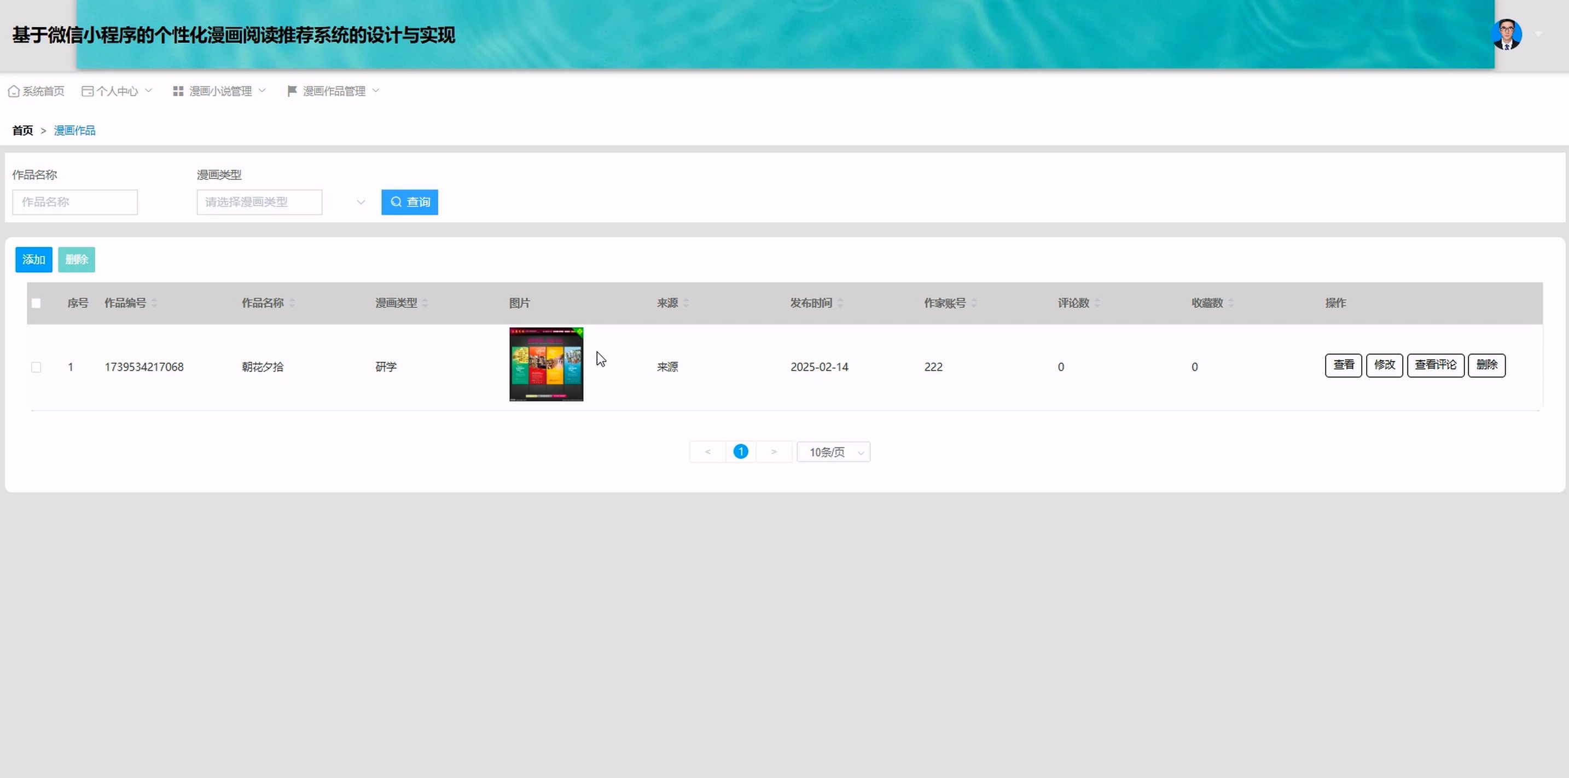The width and height of the screenshot is (1569, 778).
Task: Click sort arrows on 作品编号 column
Action: 155,303
